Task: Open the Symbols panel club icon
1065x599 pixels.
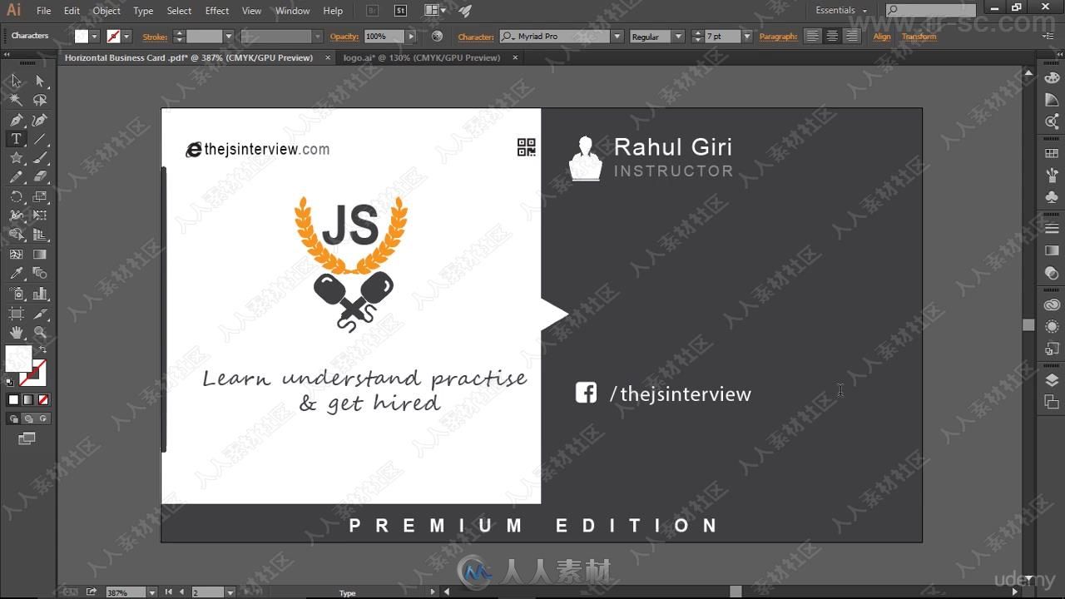Action: [1052, 197]
